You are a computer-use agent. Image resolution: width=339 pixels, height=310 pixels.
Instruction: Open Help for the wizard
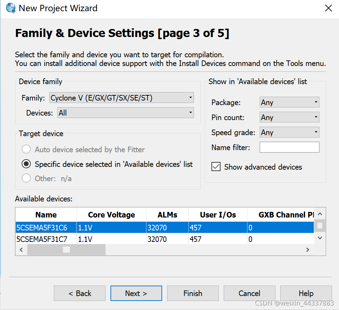(306, 293)
